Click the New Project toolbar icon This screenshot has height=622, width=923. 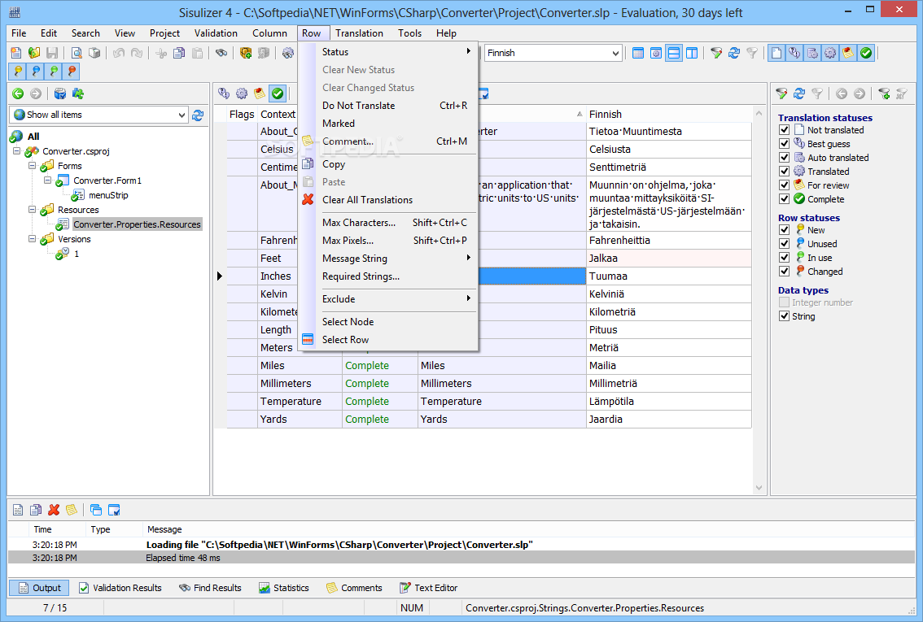pos(16,53)
